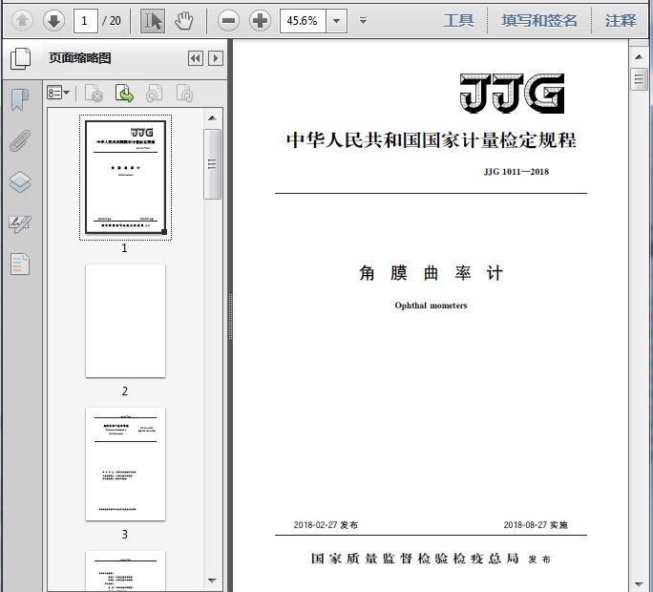Click the standard number JJG 1011—2018
653x592 pixels.
(x=516, y=172)
